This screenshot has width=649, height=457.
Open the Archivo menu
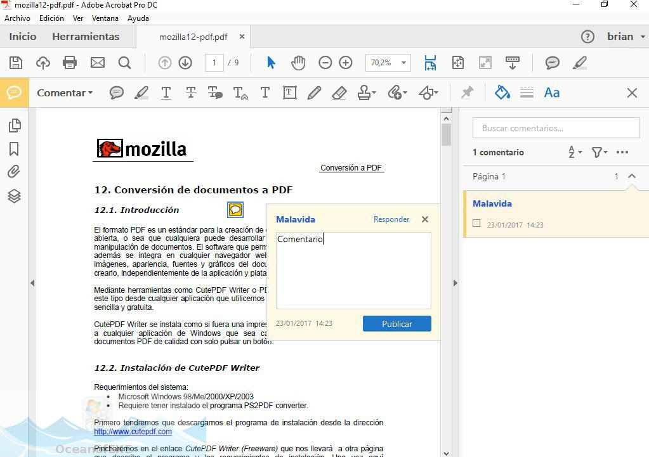17,18
